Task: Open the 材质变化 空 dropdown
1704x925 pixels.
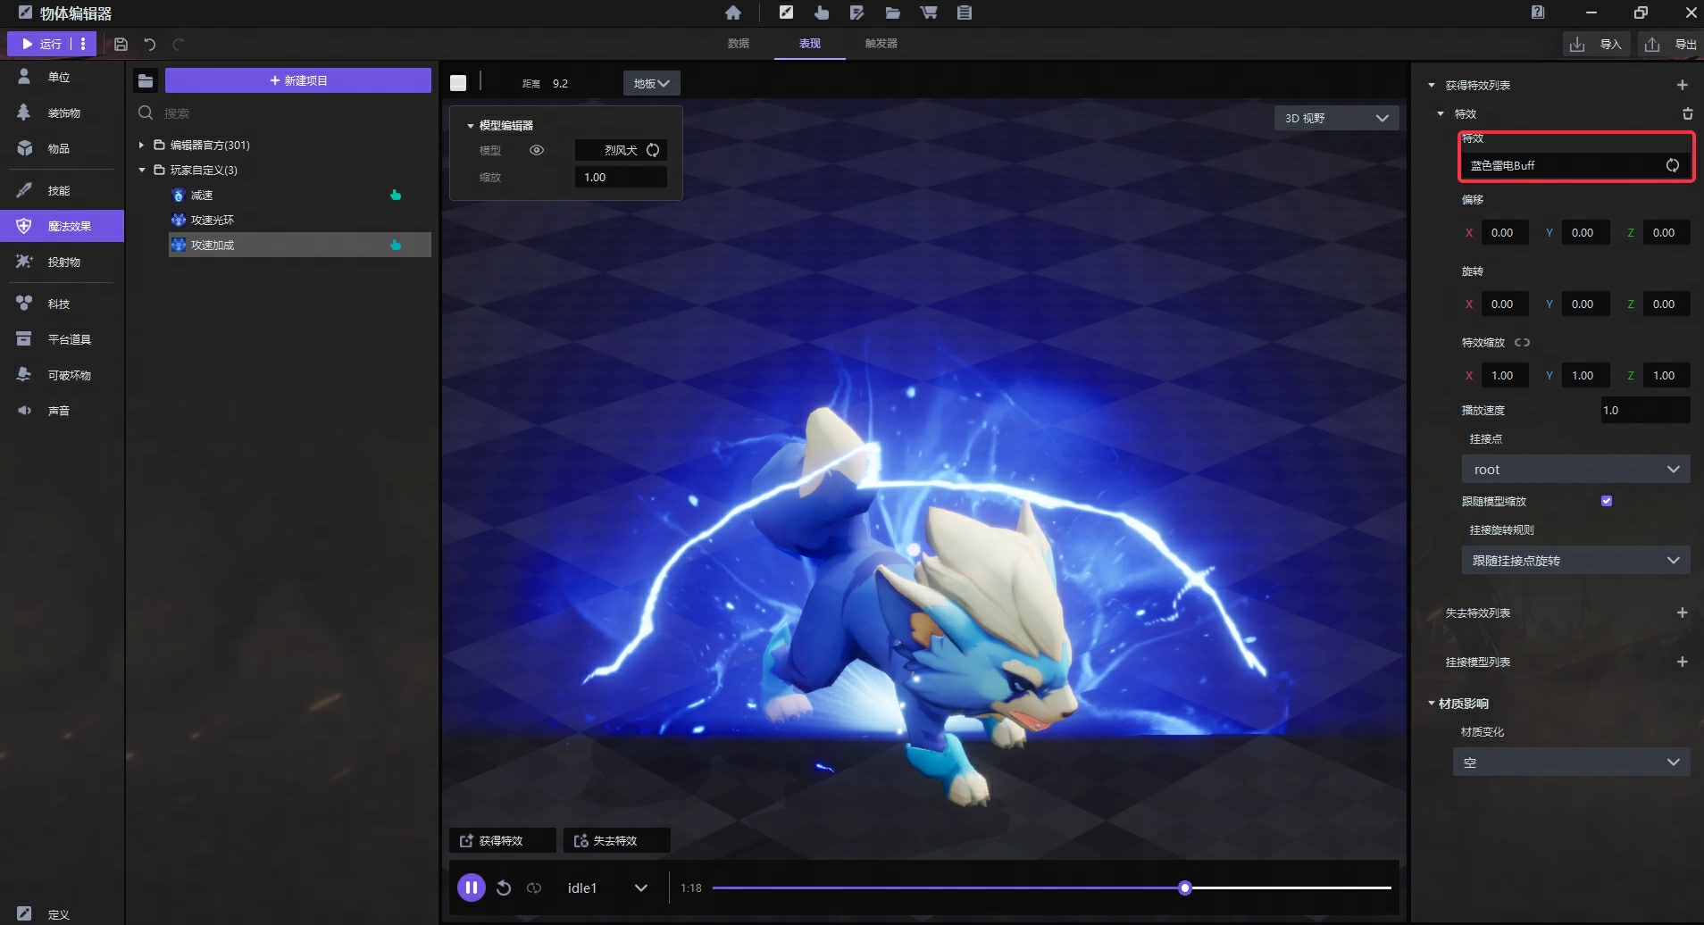Action: click(1571, 762)
